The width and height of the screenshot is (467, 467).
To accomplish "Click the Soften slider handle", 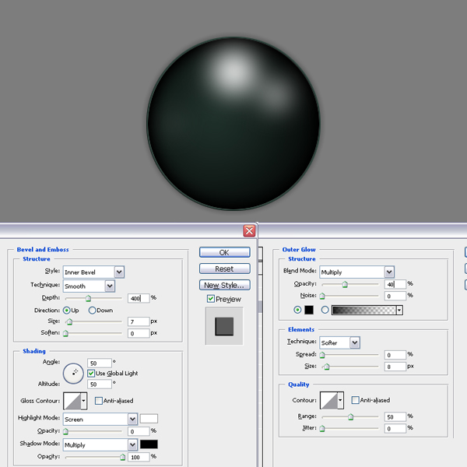I will (66, 333).
